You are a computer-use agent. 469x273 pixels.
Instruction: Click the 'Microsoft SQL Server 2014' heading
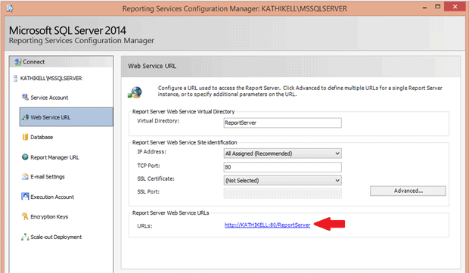pyautogui.click(x=67, y=30)
